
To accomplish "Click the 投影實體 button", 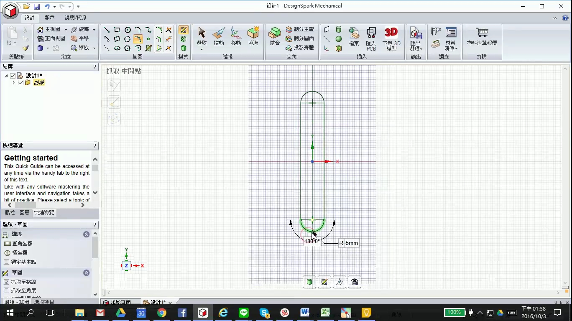I will pyautogui.click(x=300, y=48).
